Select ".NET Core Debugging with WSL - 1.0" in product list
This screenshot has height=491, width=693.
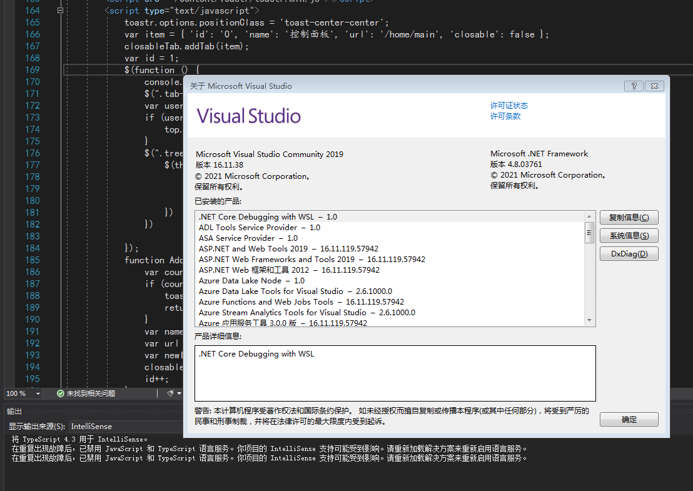390,216
